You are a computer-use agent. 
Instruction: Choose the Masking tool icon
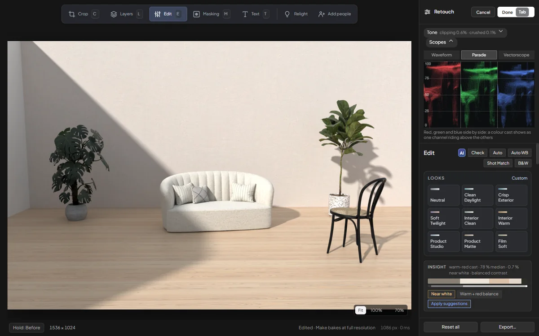(x=196, y=14)
